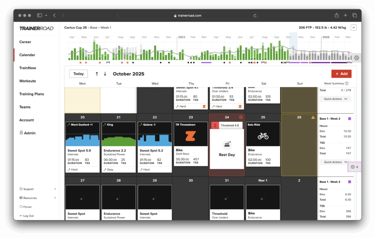Expand Quick Actions for Base 1 Week 2
Viewport: 375px width, 238px height.
(x=335, y=162)
